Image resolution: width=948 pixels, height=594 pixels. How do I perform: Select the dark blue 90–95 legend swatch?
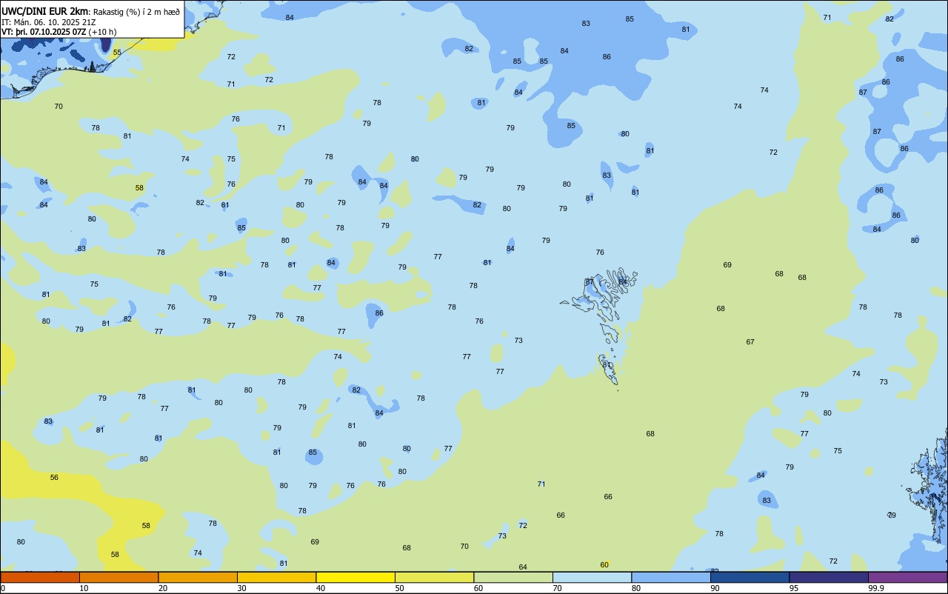pyautogui.click(x=750, y=577)
